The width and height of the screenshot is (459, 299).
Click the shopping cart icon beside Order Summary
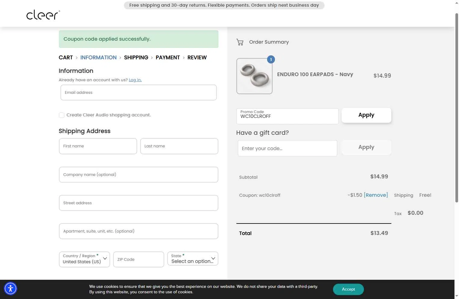[240, 42]
